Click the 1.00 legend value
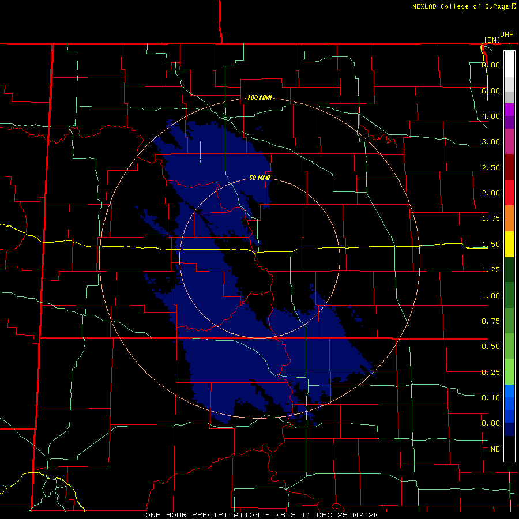 point(491,296)
